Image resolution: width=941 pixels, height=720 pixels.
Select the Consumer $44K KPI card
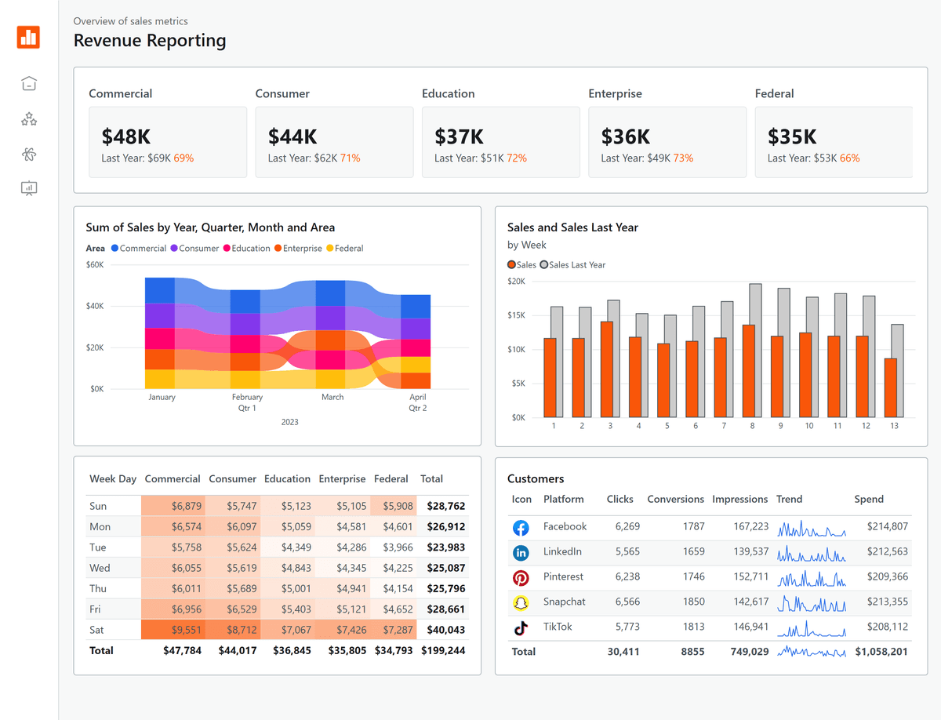click(x=334, y=142)
